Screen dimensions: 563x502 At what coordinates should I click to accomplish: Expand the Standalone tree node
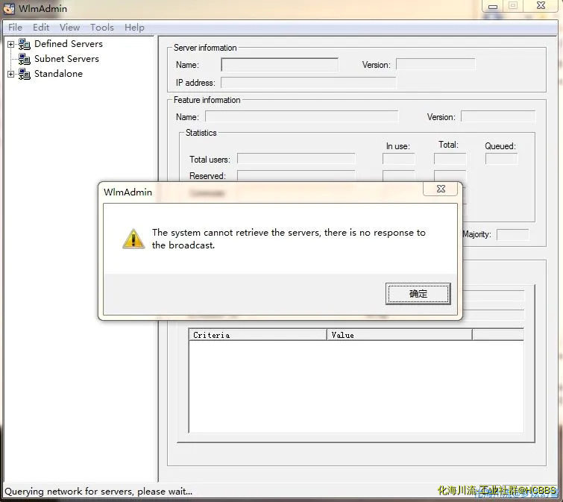coord(10,74)
